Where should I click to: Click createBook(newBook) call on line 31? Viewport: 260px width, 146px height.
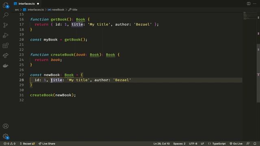[53, 95]
